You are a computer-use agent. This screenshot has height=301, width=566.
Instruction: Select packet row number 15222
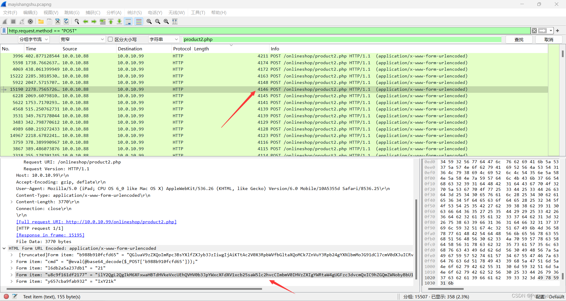pos(274,76)
